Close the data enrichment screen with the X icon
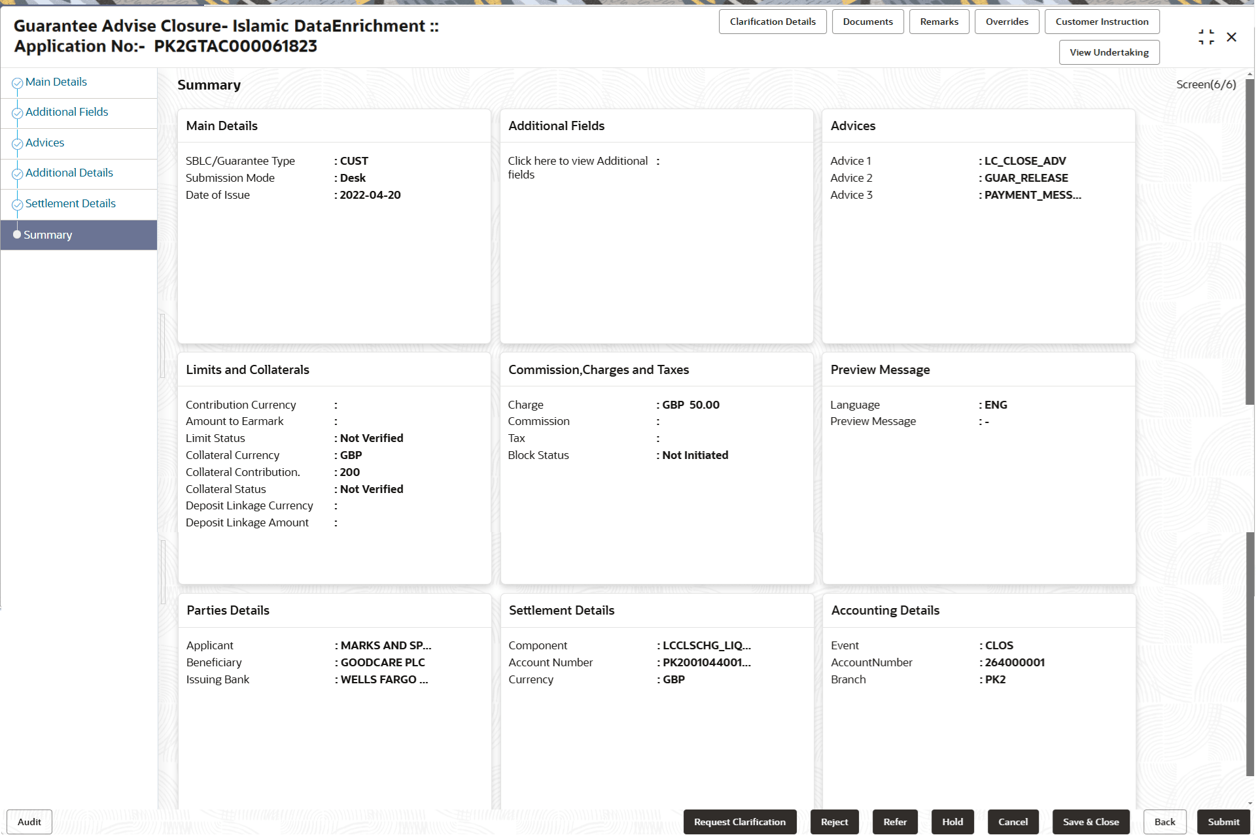Viewport: 1256px width, 835px height. (1231, 37)
